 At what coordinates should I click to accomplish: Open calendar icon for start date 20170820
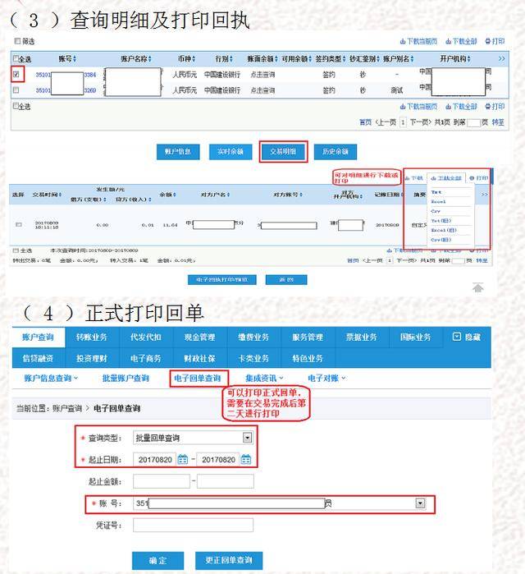[x=182, y=459]
